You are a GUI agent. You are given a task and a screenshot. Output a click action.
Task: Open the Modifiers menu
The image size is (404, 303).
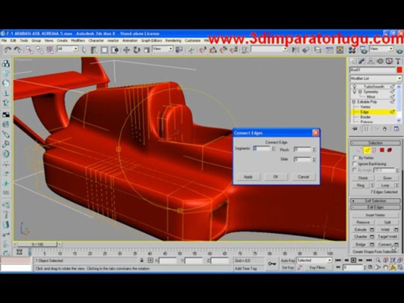click(78, 41)
